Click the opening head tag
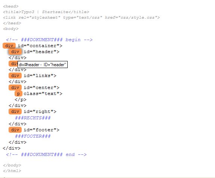The height and width of the screenshot is (178, 215). [11, 6]
